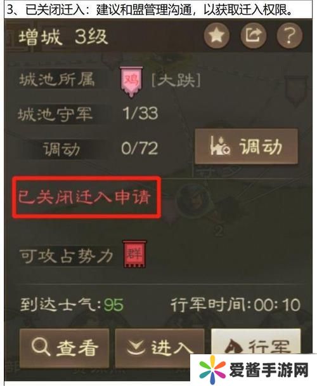Share 增城 city via the share icon
Viewport: 317px width, 386px height.
(x=254, y=36)
